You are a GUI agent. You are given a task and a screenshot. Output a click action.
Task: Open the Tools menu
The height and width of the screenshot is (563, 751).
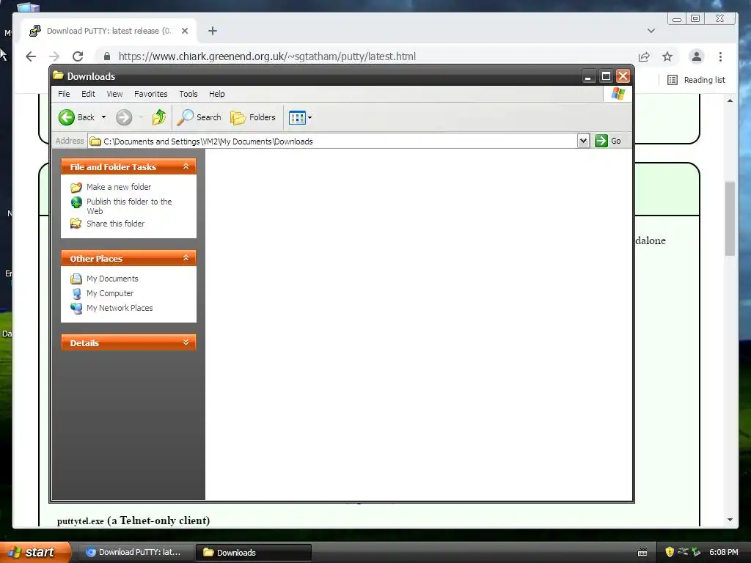188,94
